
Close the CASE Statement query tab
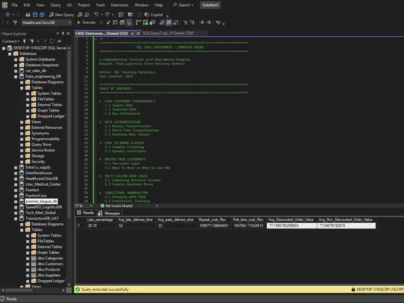(x=138, y=33)
